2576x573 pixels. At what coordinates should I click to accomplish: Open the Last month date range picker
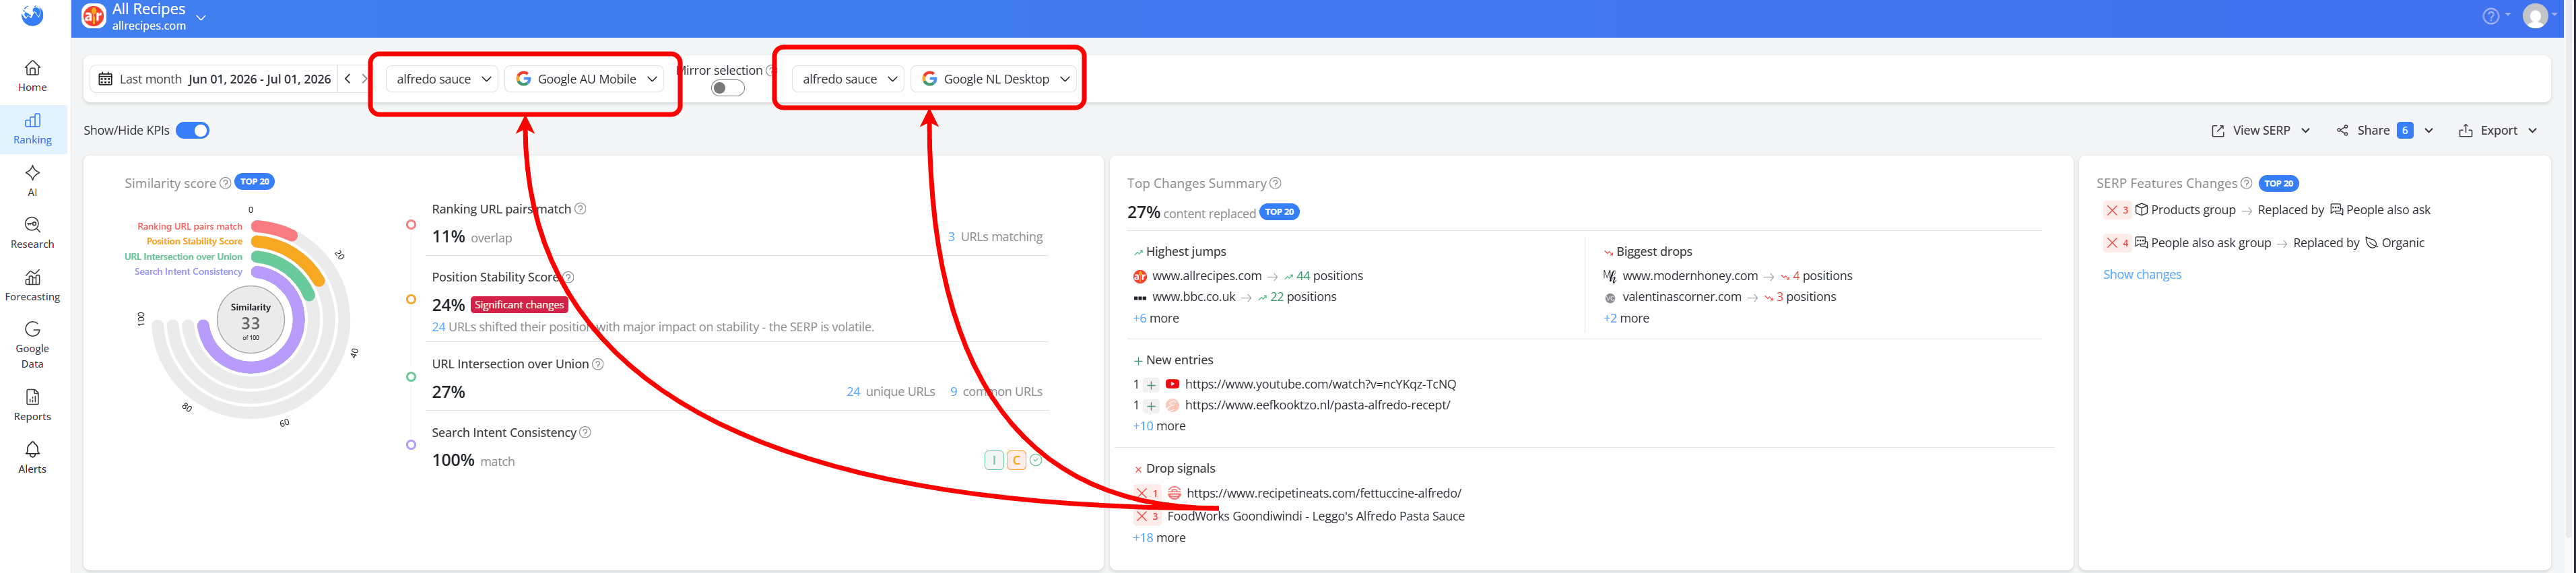coord(215,79)
